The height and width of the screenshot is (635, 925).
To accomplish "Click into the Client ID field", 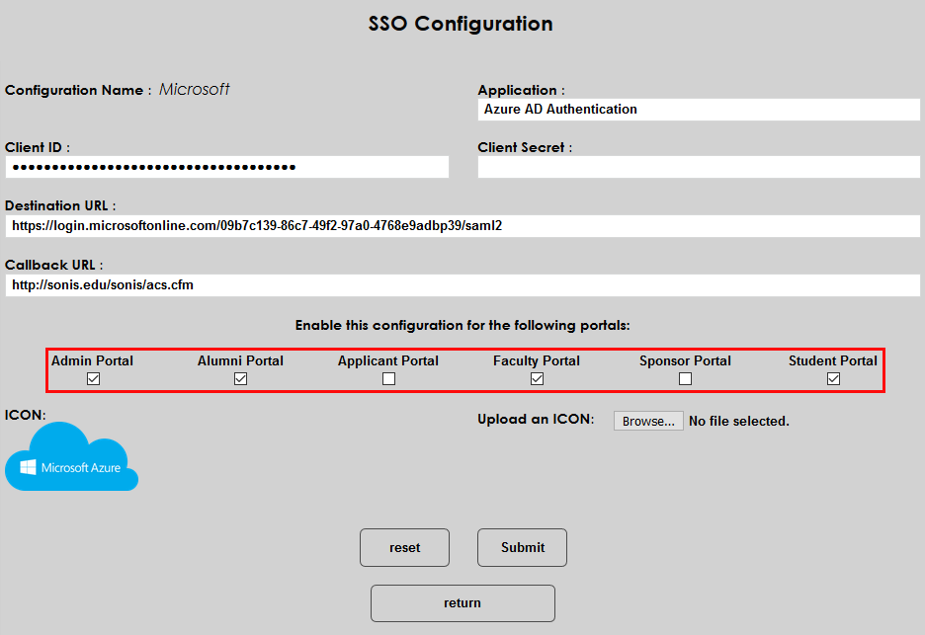I will (x=226, y=167).
